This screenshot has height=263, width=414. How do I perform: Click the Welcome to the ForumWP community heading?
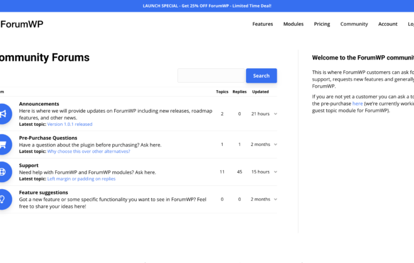tap(363, 58)
